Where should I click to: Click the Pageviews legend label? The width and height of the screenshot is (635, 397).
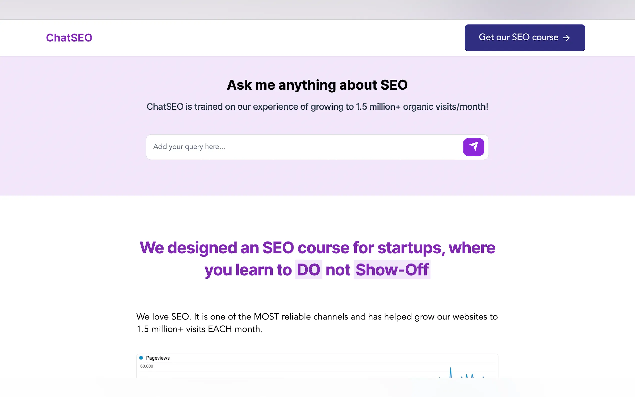point(158,358)
